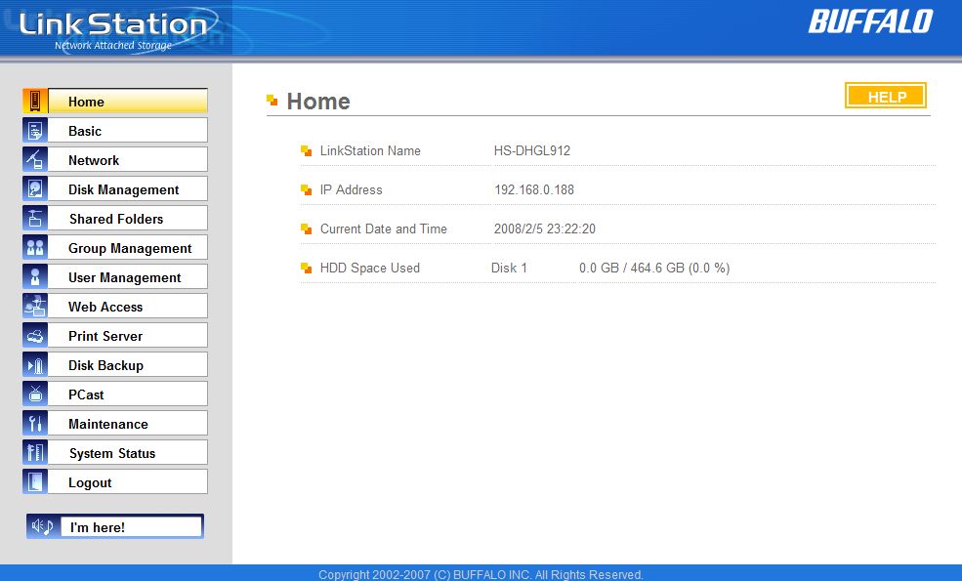Viewport: 962px width, 581px height.
Task: Click the Disk Management drive icon
Action: [x=35, y=189]
